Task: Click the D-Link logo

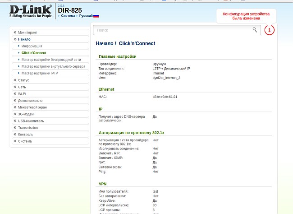Action: click(x=31, y=11)
